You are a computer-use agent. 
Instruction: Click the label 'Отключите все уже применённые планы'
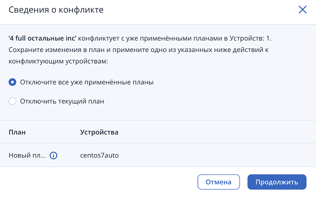87,82
